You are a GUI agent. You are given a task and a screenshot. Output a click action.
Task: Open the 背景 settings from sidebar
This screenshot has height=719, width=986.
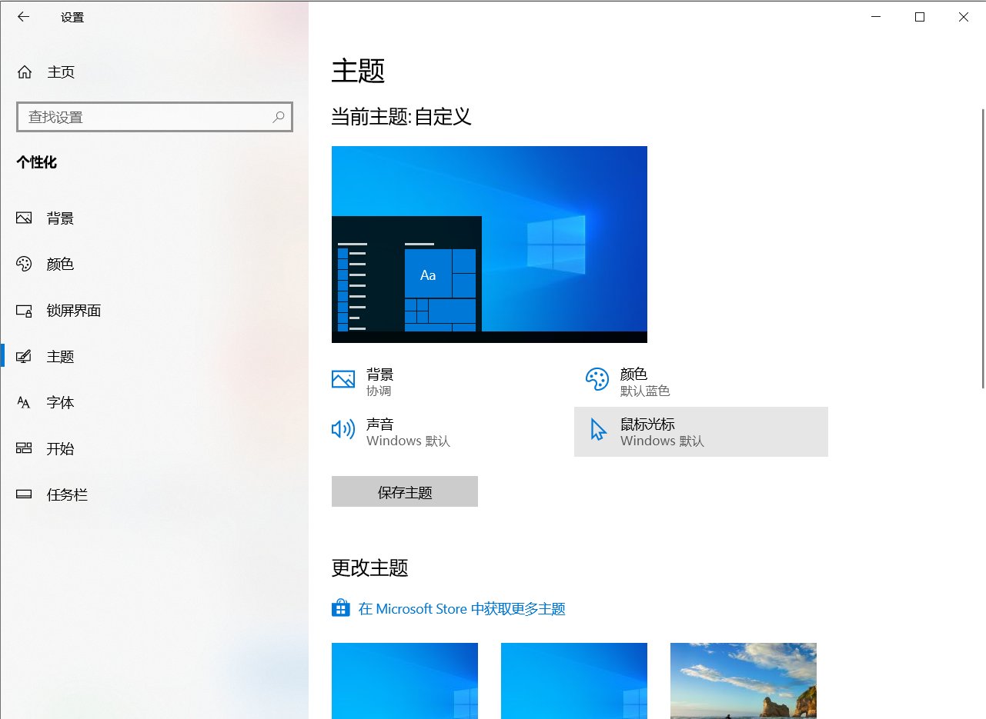61,218
